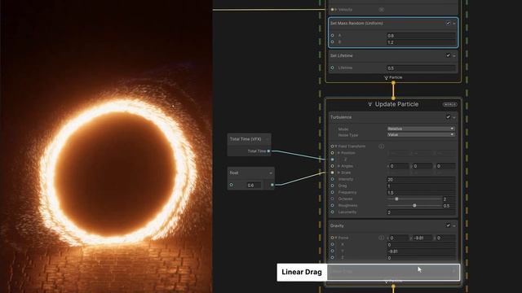Screen dimensions: 522x293
Task: Click the Turbulence Intensity field
Action: pos(421,179)
